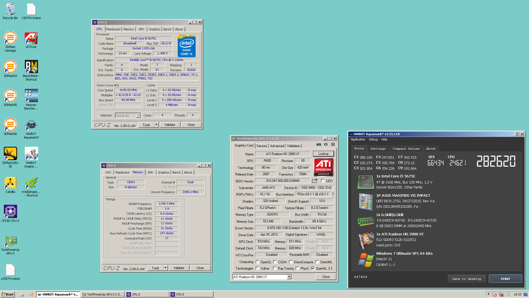Open TechPowerUp GPU-Z desktop icon
This screenshot has height=298, width=529.
click(10, 244)
